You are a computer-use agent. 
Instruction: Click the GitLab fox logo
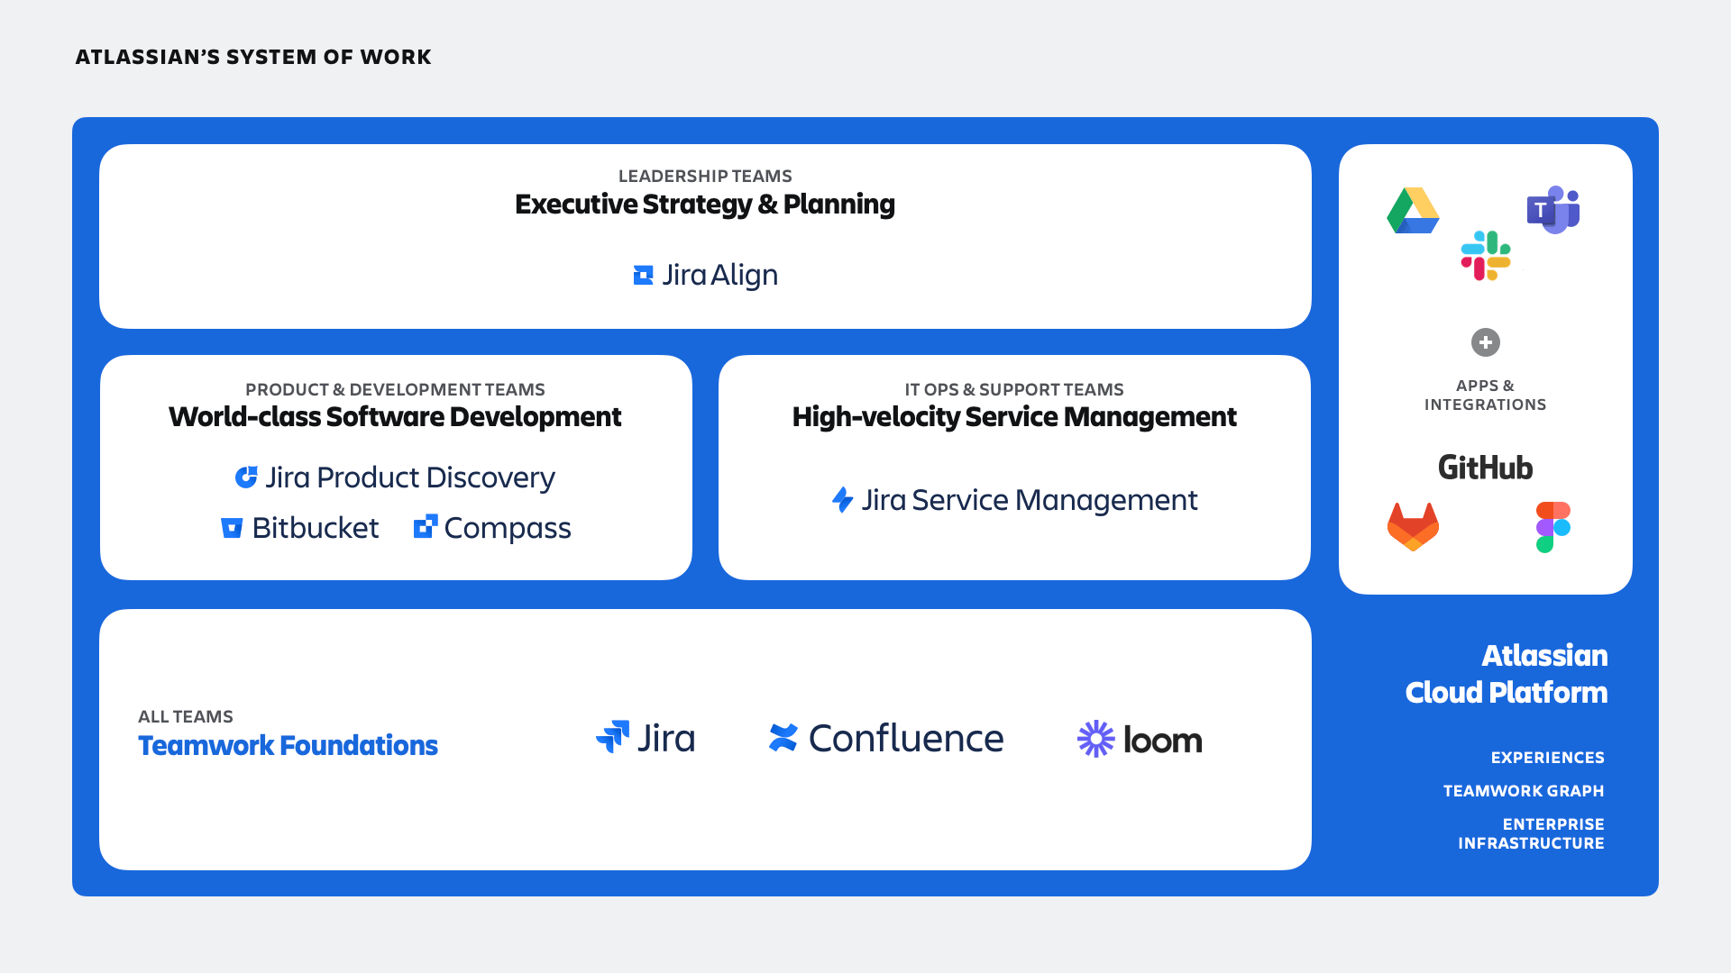(x=1413, y=527)
